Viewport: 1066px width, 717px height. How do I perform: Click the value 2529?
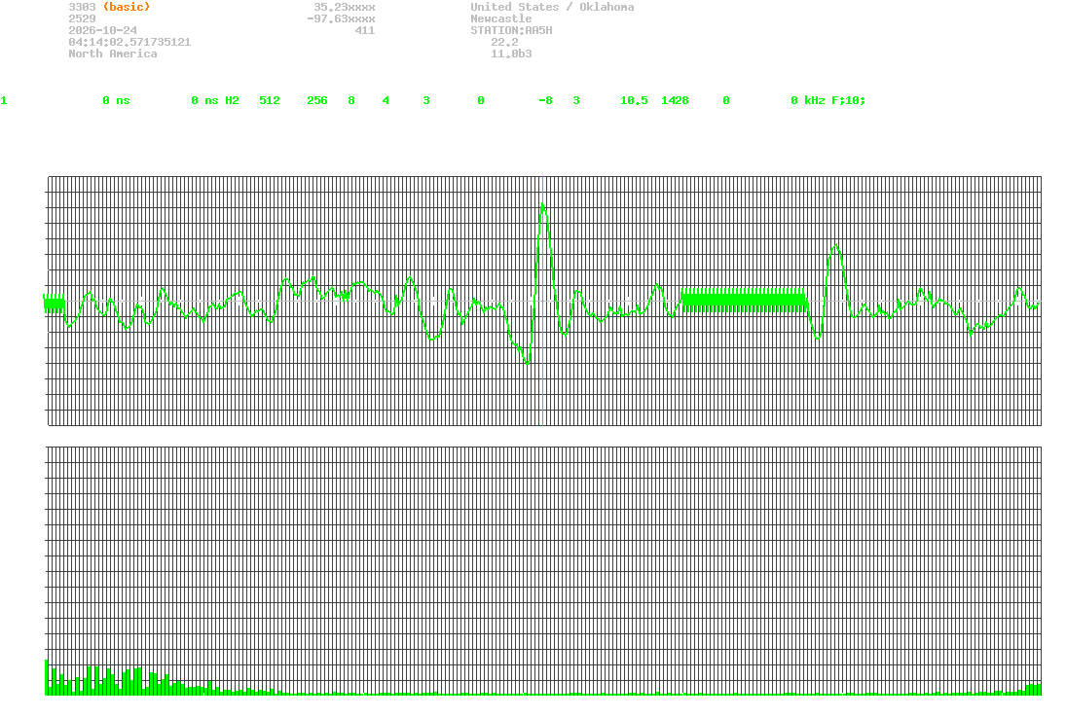[82, 18]
